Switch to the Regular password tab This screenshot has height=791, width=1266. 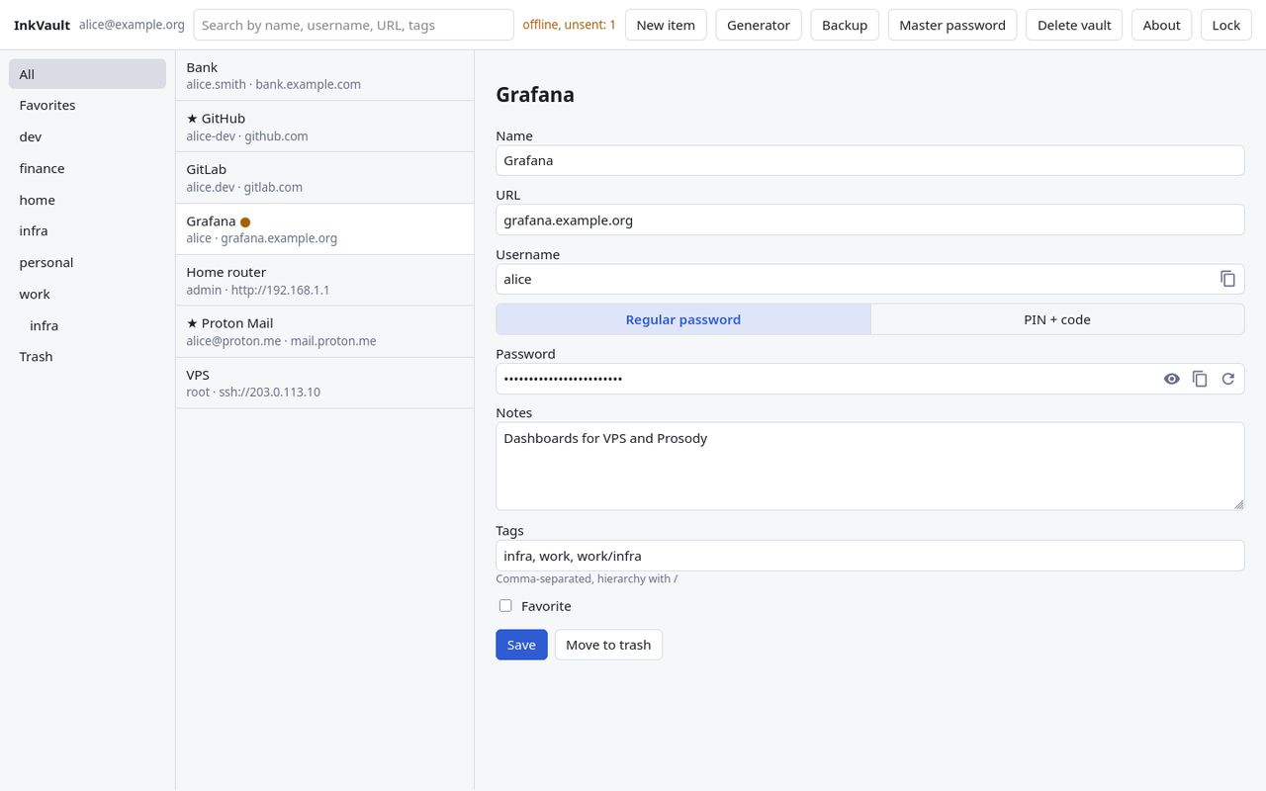tap(683, 319)
